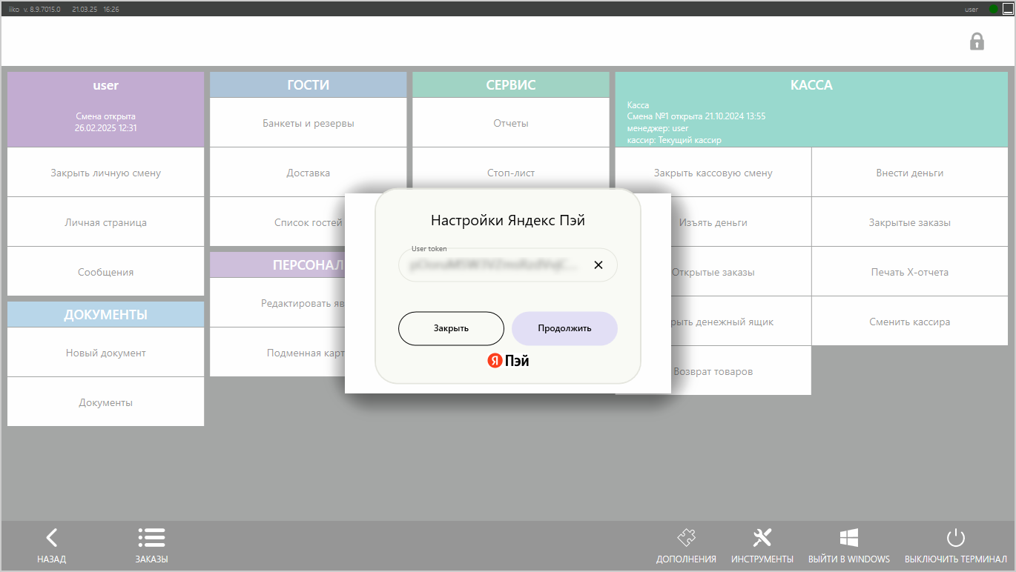This screenshot has width=1016, height=572.
Task: Select Закрыть личную смену tile
Action: [105, 173]
